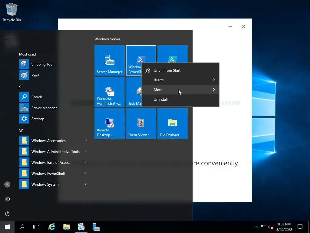
Task: Open the Event Viewer tile
Action: (x=141, y=123)
